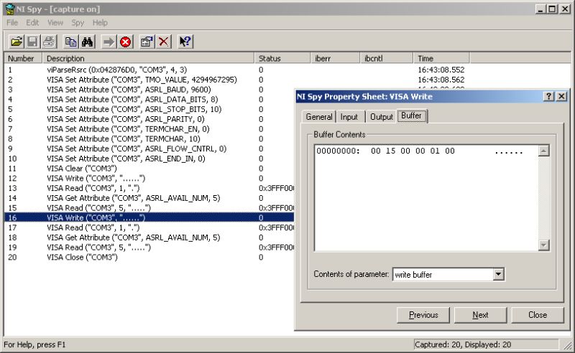Click the Copy toolbar icon
The image size is (575, 353).
pos(70,42)
